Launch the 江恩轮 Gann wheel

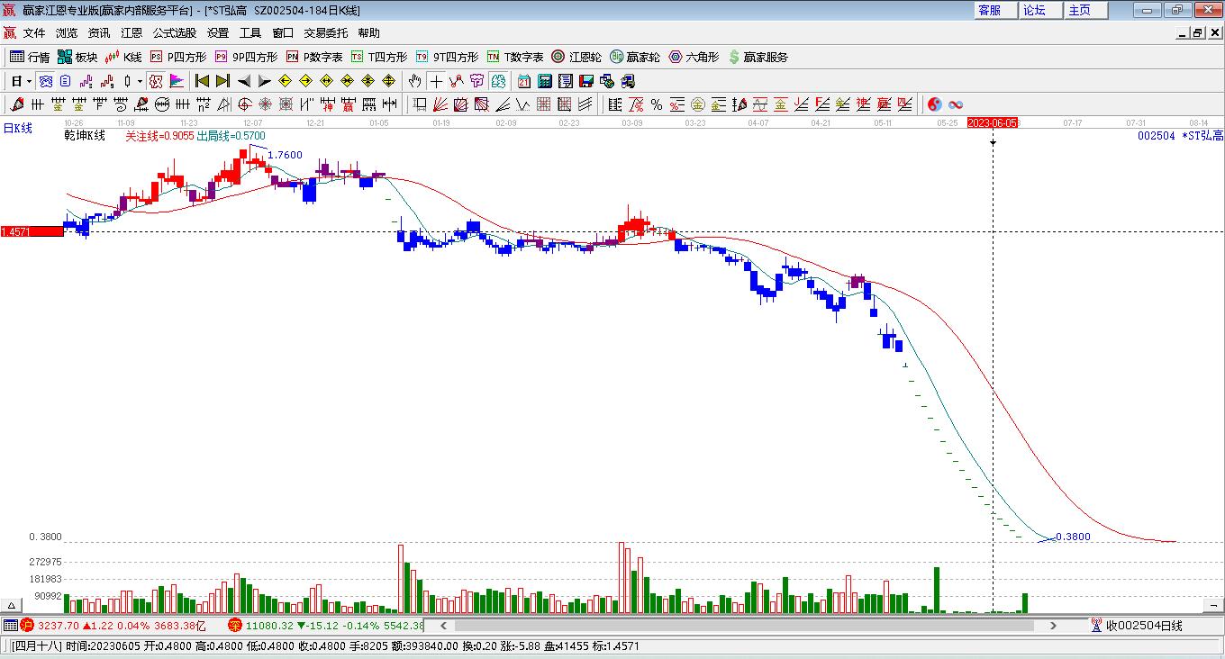pos(576,57)
